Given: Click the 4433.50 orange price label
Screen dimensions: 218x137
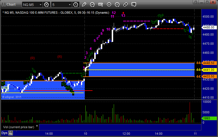Looking at the screenshot, I should pos(209,76).
